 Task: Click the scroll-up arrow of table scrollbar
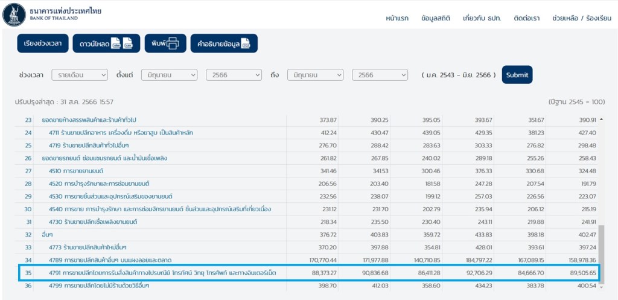click(601, 120)
